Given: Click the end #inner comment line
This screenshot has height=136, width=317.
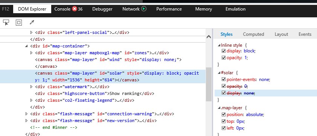Looking at the screenshot, I should point(53,127).
